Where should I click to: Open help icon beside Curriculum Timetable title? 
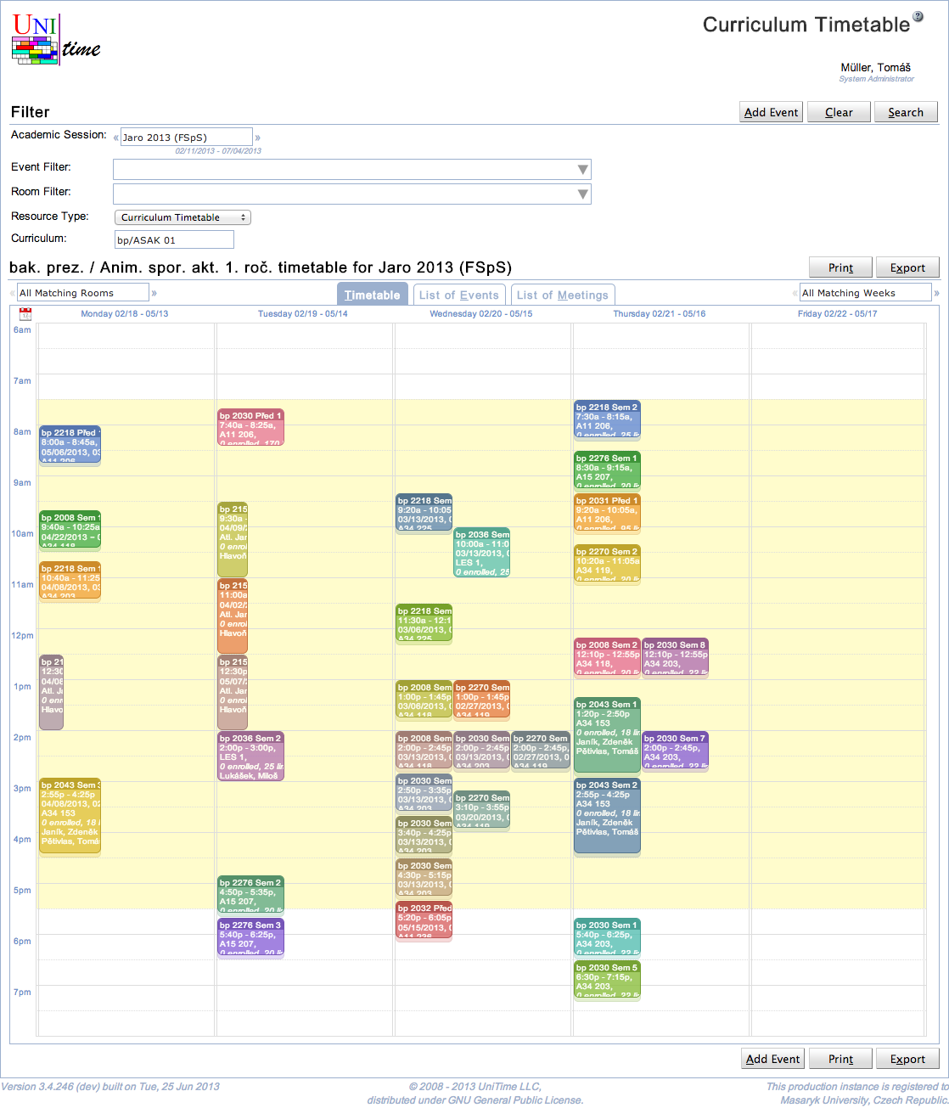click(x=918, y=16)
